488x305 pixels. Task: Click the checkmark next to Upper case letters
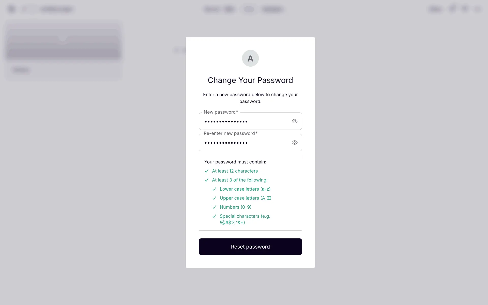pyautogui.click(x=214, y=198)
